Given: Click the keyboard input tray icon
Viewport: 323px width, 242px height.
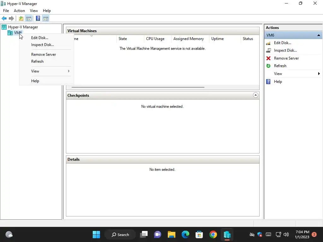Looking at the screenshot, I should tap(268, 234).
